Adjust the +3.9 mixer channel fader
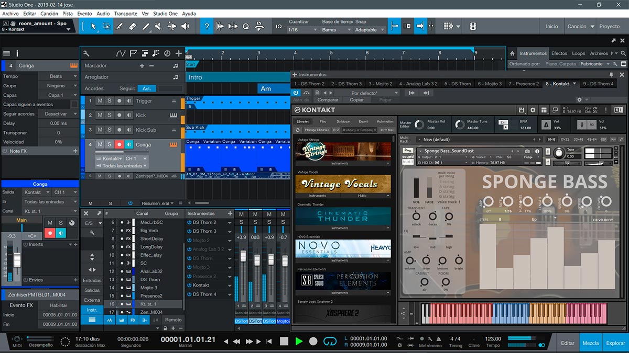 pyautogui.click(x=243, y=256)
